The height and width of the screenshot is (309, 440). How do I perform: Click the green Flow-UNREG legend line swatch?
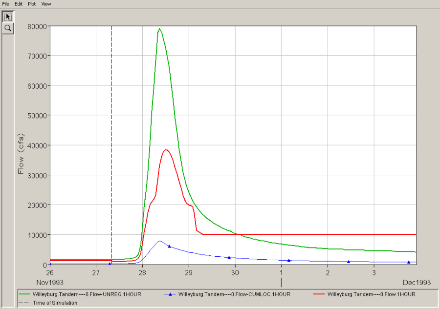(24, 294)
